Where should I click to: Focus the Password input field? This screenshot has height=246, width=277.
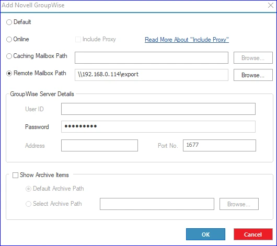click(158, 126)
